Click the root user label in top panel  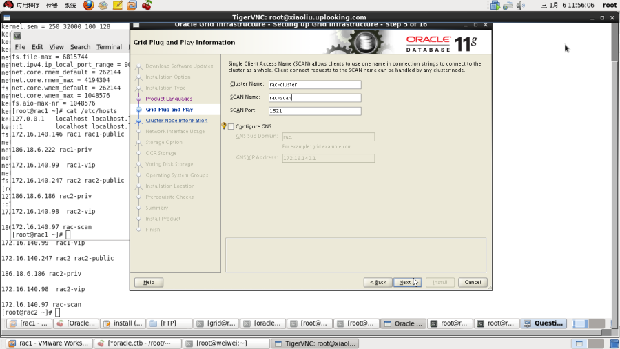610,5
